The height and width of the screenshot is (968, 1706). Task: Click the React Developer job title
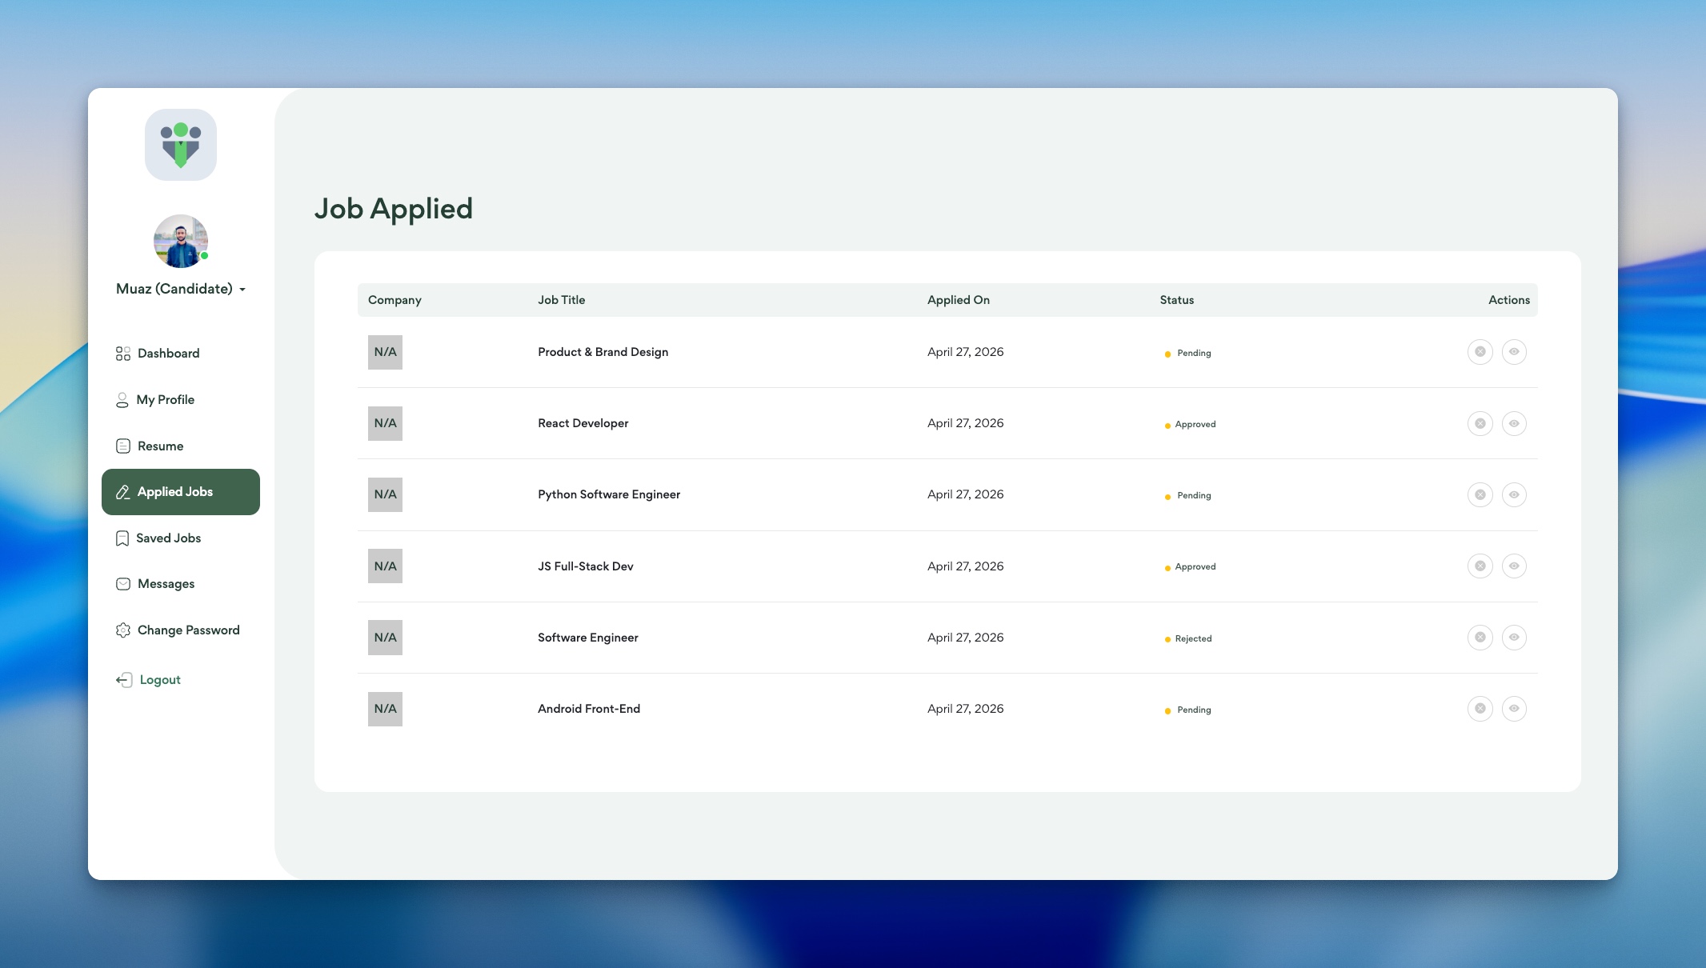pyautogui.click(x=583, y=423)
